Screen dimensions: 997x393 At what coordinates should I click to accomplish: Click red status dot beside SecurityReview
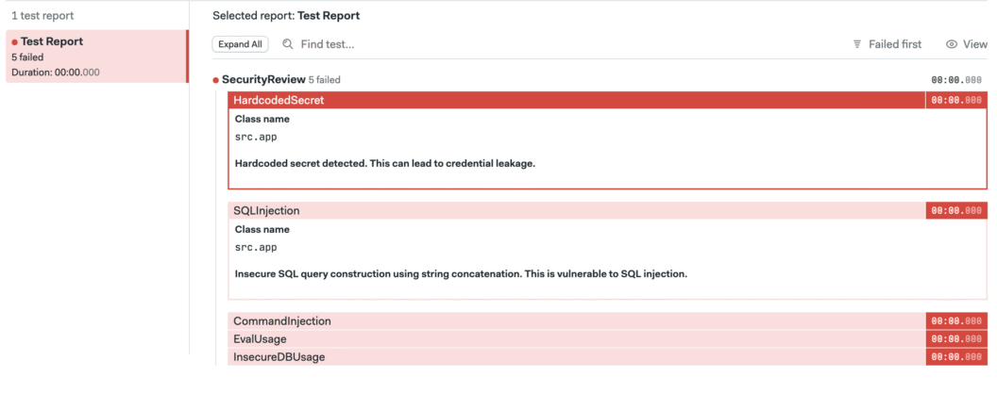point(216,81)
